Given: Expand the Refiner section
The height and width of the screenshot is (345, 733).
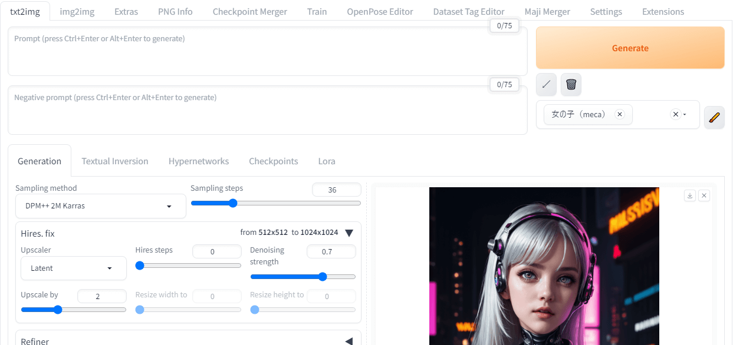Looking at the screenshot, I should coord(349,341).
